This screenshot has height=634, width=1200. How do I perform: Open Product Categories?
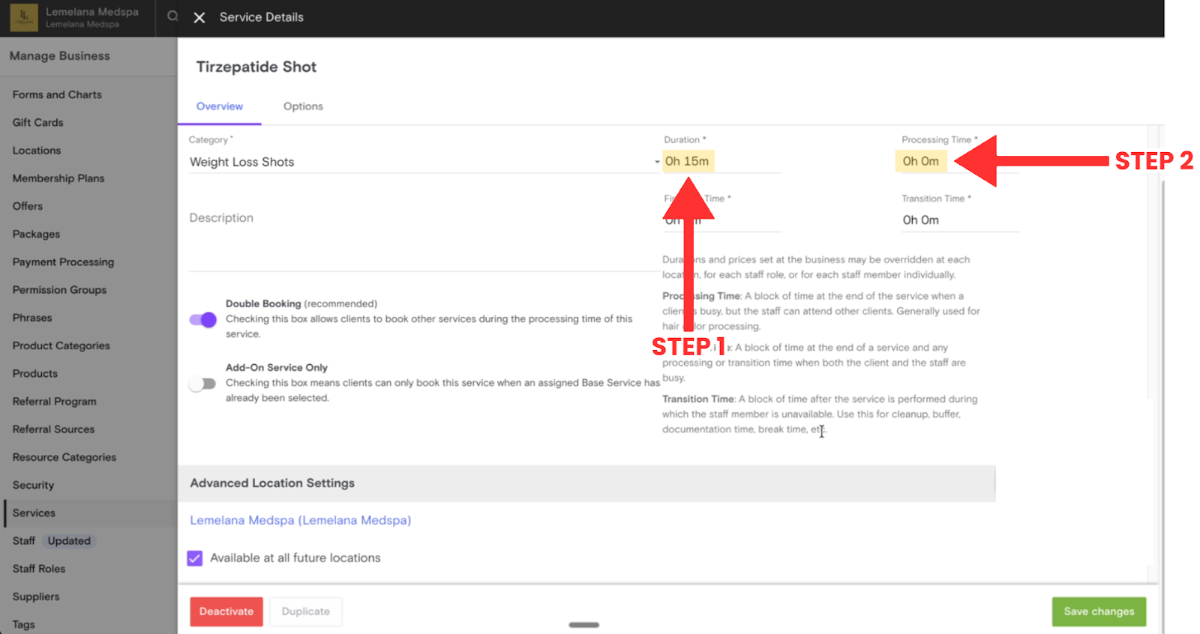(x=61, y=345)
